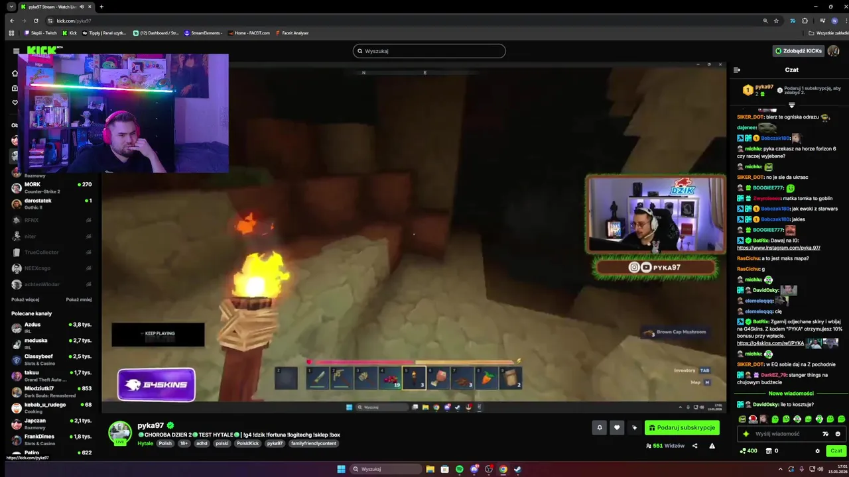Expand the chat header chevron below leaderboard
Screen dimensions: 849x477
point(791,105)
